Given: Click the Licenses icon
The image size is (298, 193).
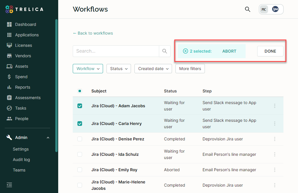Looking at the screenshot, I should pyautogui.click(x=9, y=45).
